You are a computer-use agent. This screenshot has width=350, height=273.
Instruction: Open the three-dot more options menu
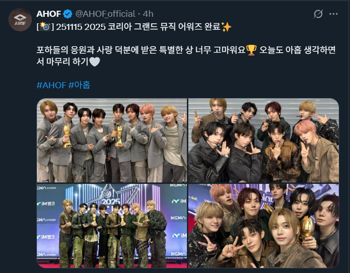tap(333, 14)
